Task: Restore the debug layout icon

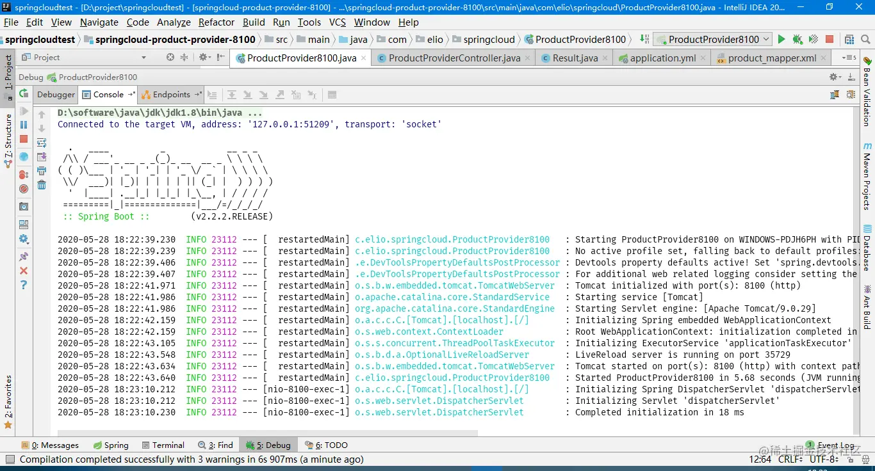Action: pyautogui.click(x=24, y=225)
